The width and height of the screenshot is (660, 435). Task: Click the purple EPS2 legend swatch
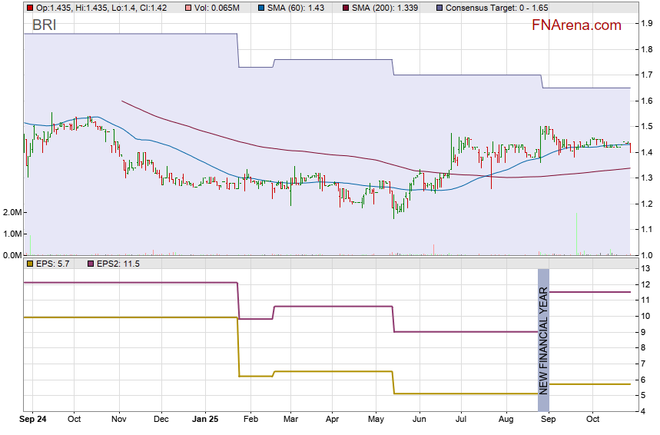[89, 264]
